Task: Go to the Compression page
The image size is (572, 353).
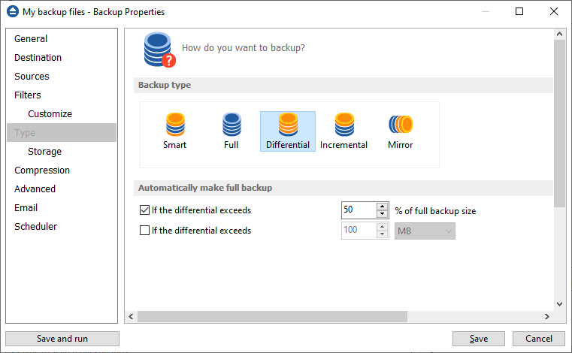Action: 62,170
